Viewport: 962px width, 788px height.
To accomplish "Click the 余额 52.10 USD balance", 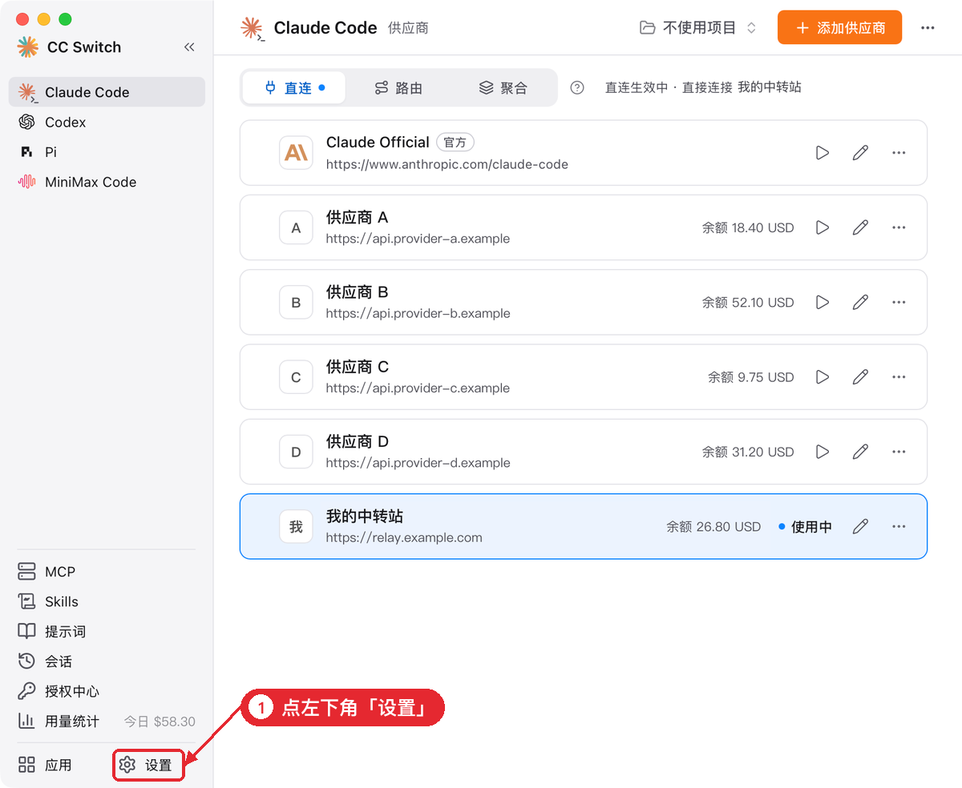I will [748, 303].
